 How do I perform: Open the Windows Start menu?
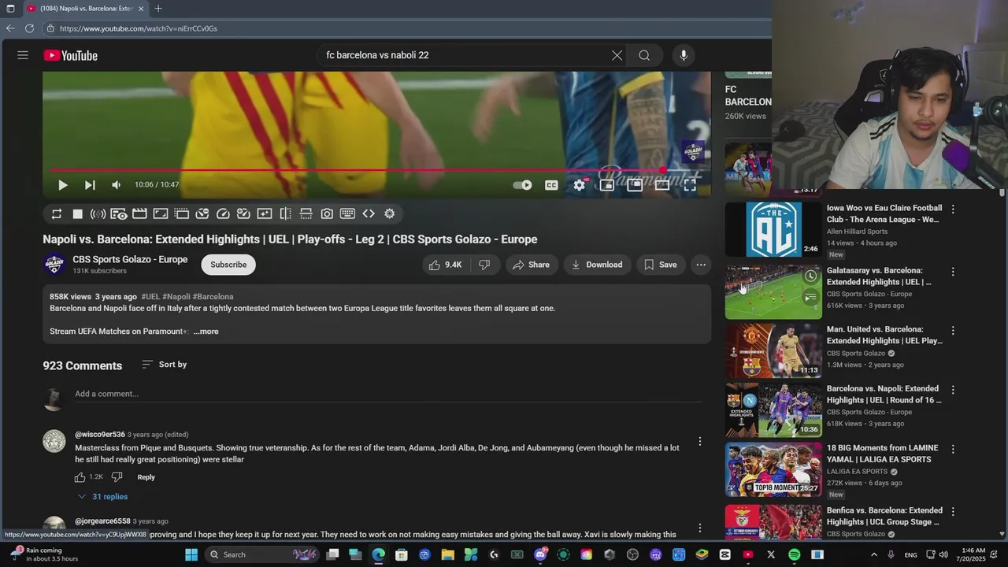click(191, 554)
